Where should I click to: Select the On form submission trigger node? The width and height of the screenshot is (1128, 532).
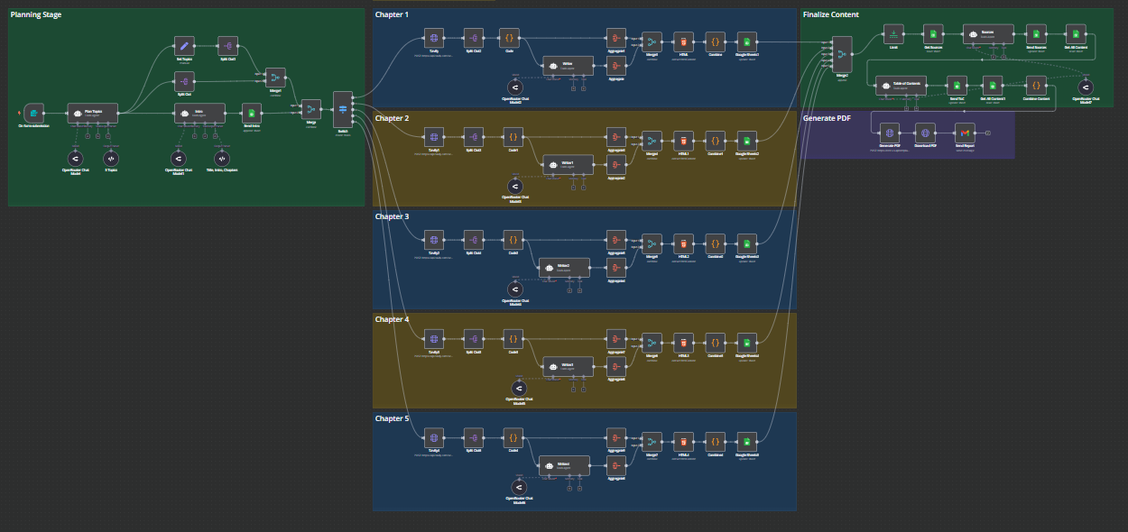34,113
